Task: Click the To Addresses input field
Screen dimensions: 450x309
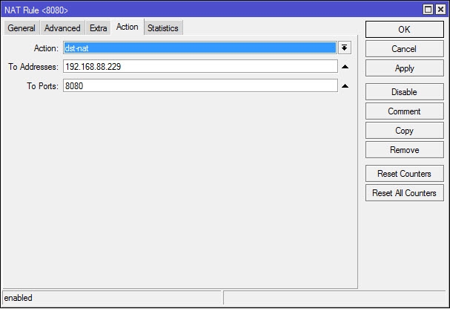Action: [199, 67]
